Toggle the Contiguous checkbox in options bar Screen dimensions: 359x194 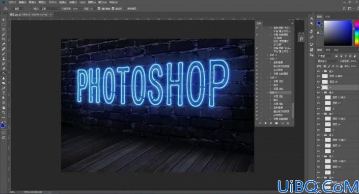click(x=113, y=9)
